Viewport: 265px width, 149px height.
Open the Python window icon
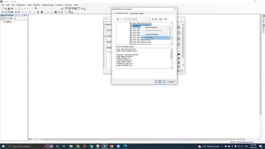[78, 8]
